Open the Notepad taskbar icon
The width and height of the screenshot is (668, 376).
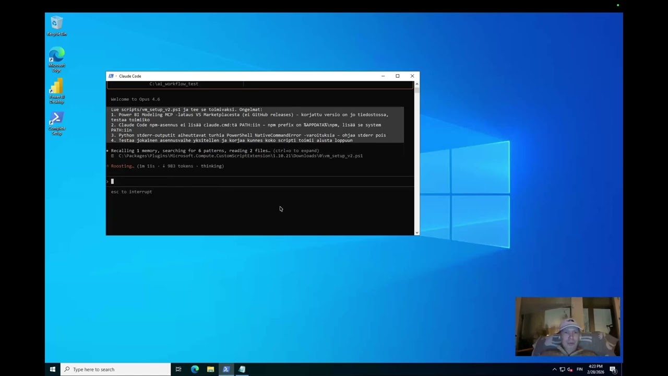tap(242, 369)
